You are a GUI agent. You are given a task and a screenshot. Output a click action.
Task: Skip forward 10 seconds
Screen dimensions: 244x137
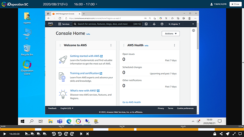[66, 134]
